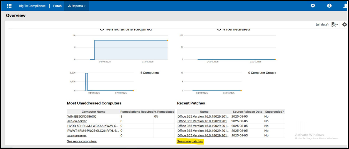This screenshot has width=349, height=149.
Task: Click the gear icon beside all data
Action: 344,24
